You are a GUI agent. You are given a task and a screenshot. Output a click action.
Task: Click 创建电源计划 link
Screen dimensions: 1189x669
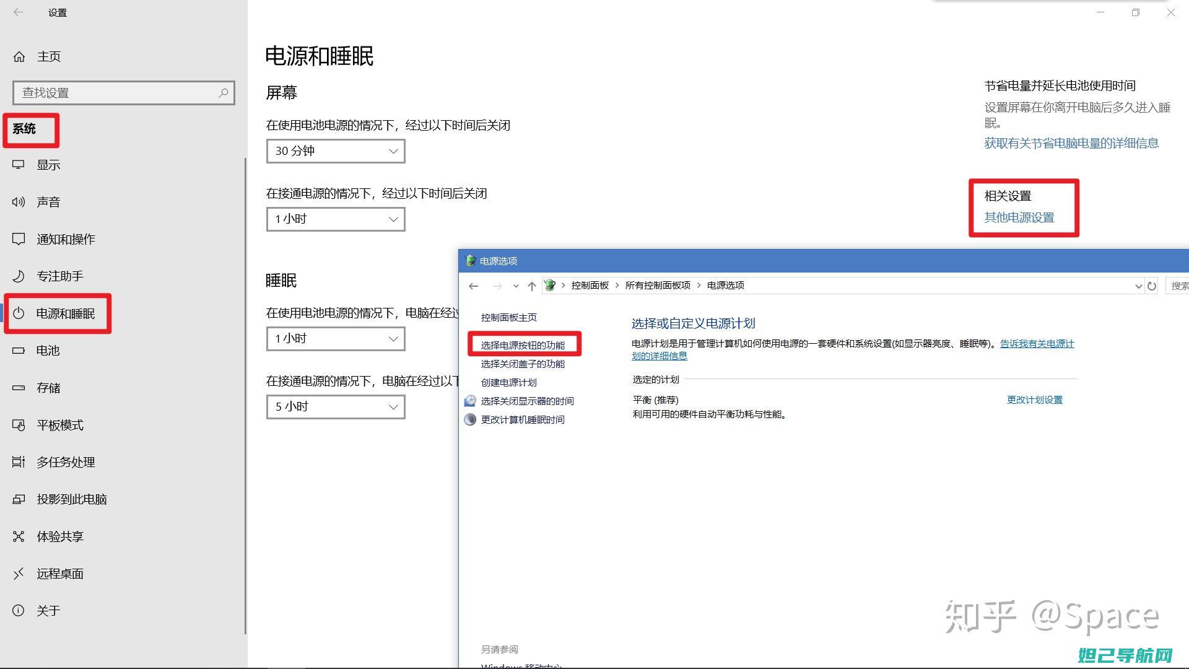pyautogui.click(x=508, y=382)
